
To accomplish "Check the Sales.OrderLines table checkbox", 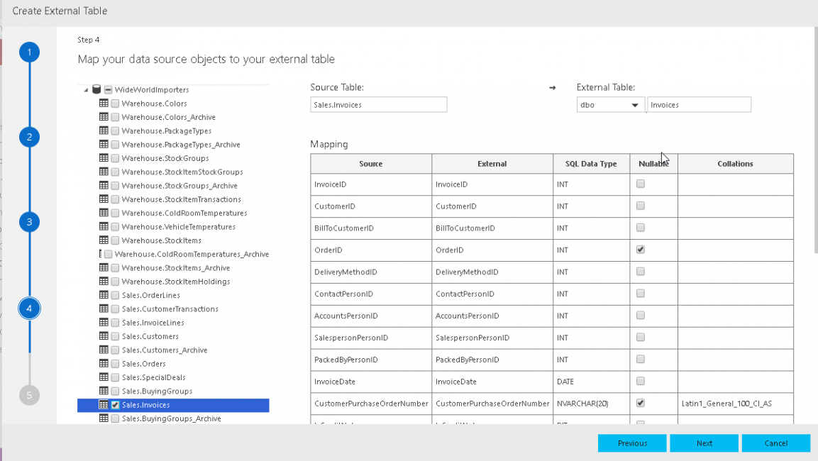I will [115, 295].
